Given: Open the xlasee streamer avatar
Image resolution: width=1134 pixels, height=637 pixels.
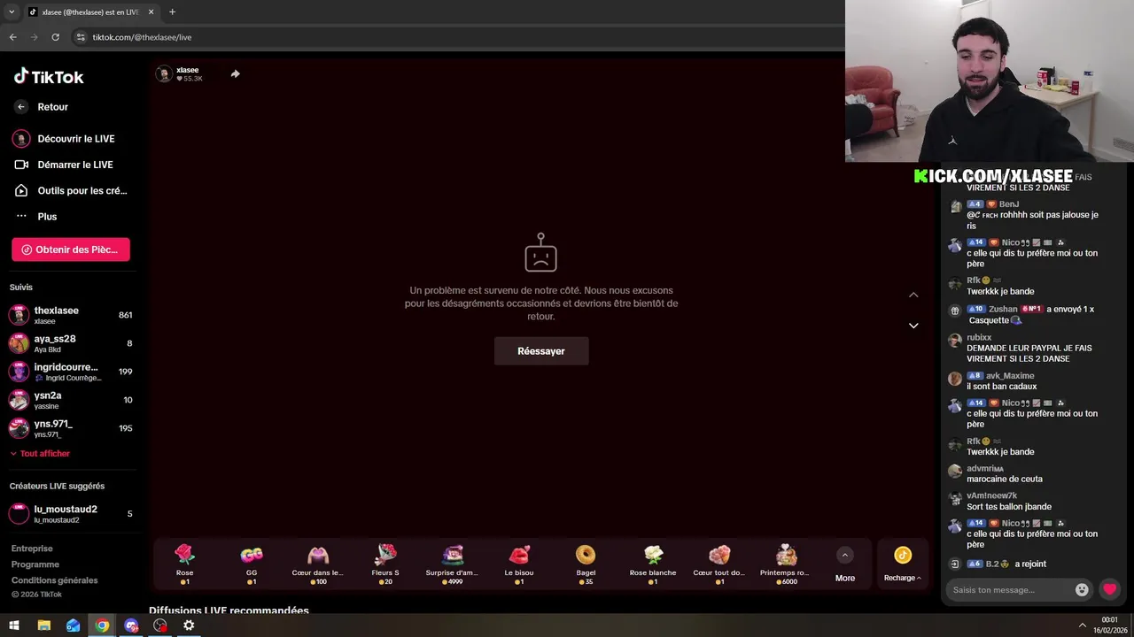Looking at the screenshot, I should [x=163, y=74].
